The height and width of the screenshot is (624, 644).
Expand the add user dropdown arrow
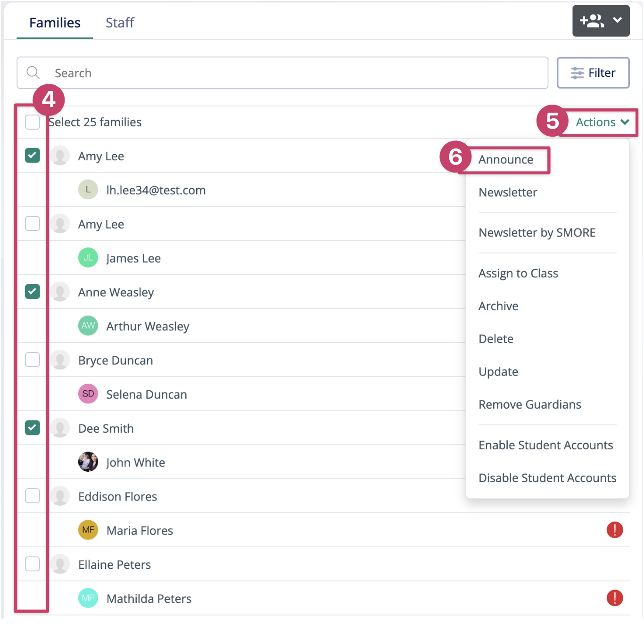617,20
